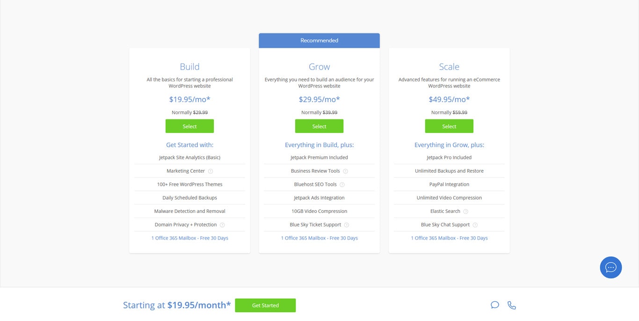This screenshot has height=321, width=639.
Task: Click the Get Started button
Action: coord(265,305)
